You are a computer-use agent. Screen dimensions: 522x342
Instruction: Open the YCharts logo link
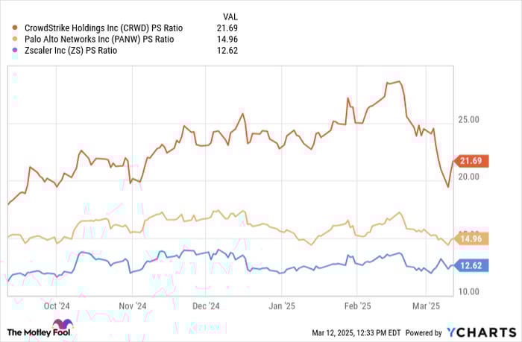pos(482,332)
